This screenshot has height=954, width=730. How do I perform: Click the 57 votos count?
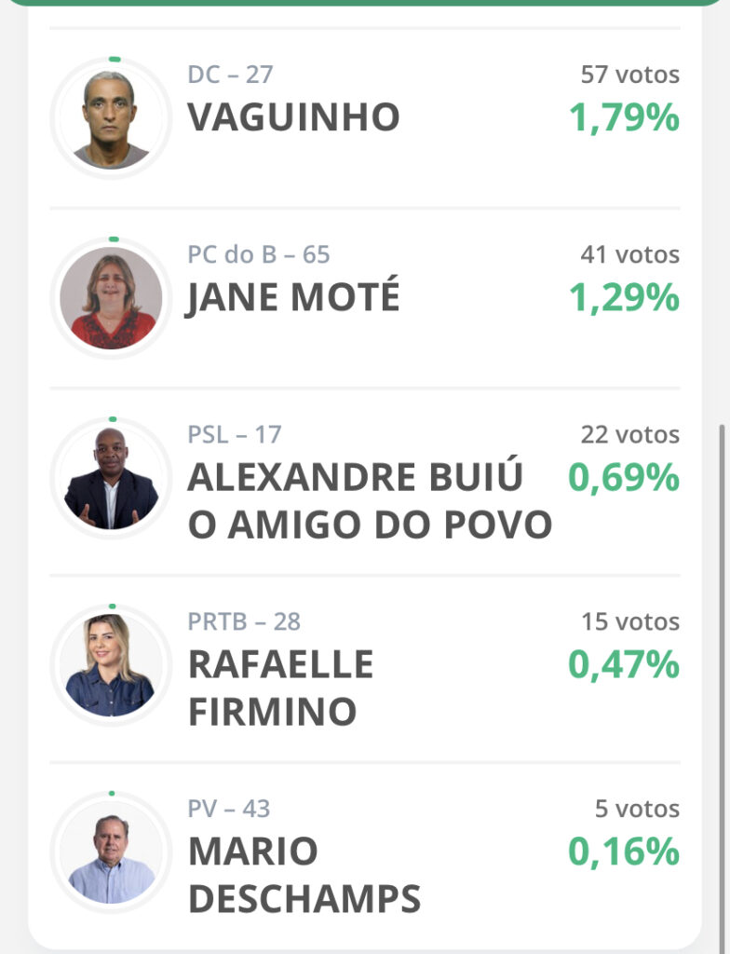click(630, 75)
